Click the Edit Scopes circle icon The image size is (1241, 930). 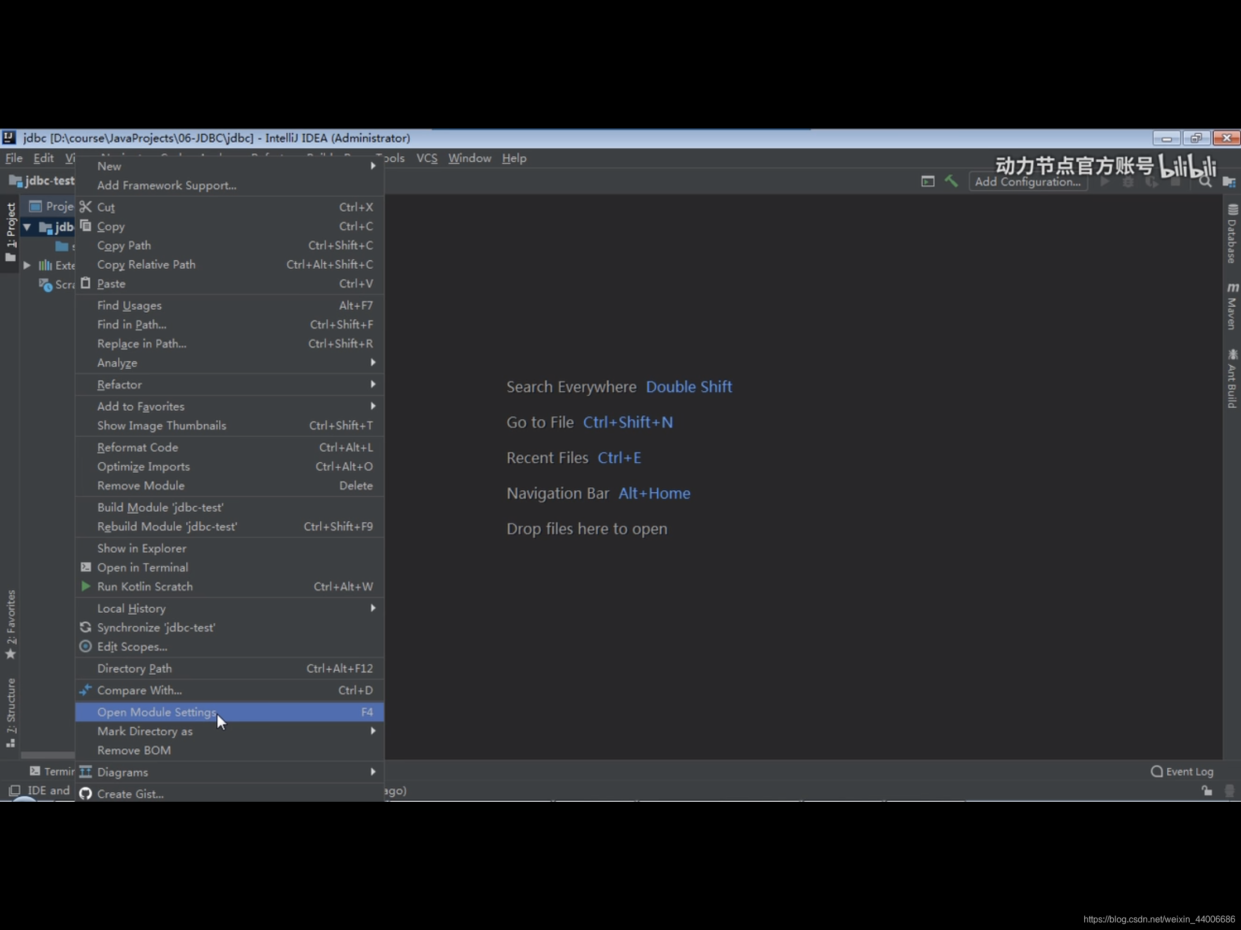[x=85, y=646]
